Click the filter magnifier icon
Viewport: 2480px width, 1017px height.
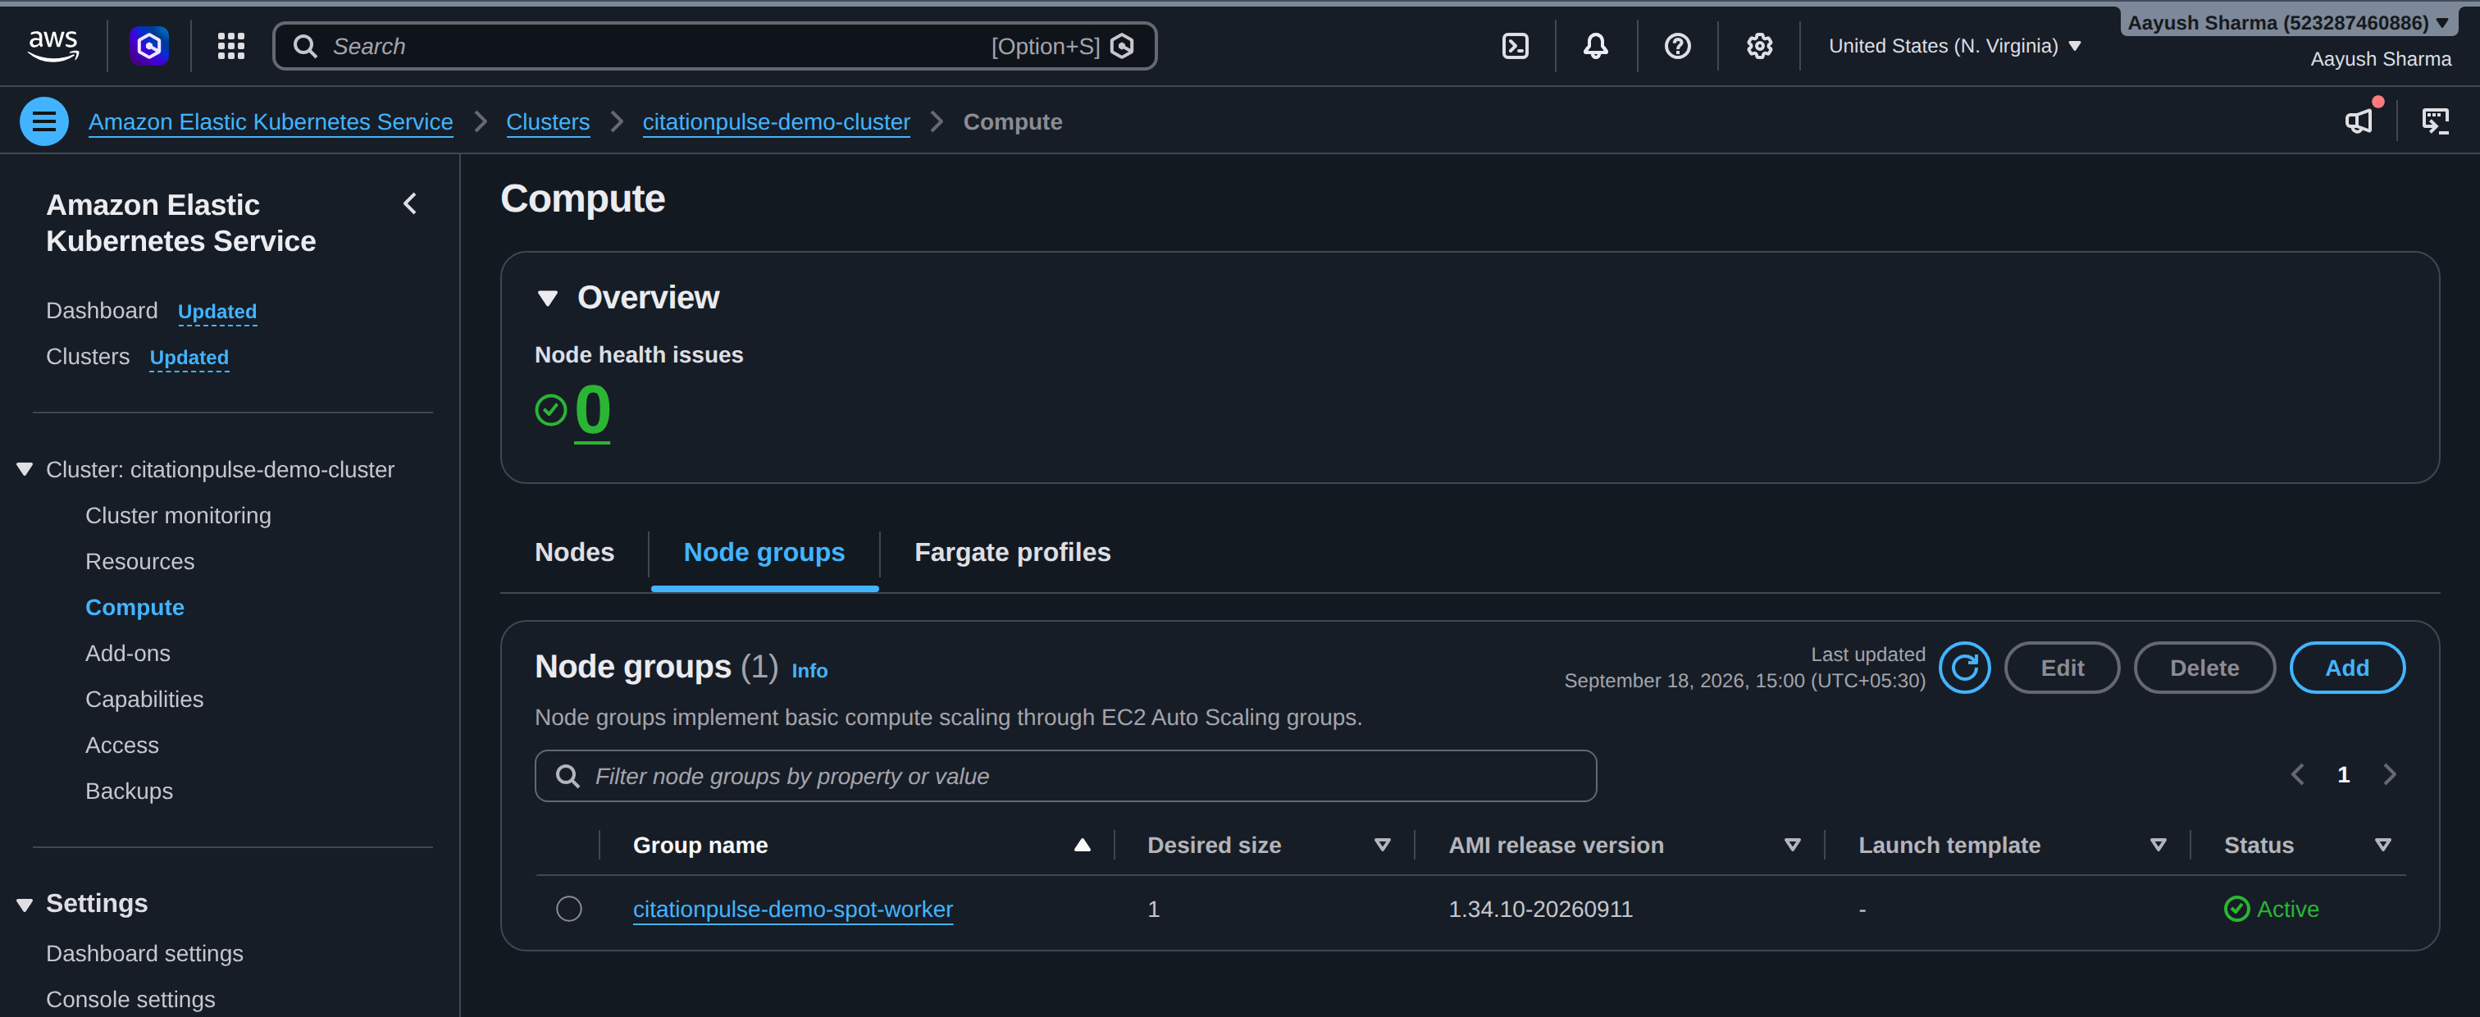click(568, 776)
